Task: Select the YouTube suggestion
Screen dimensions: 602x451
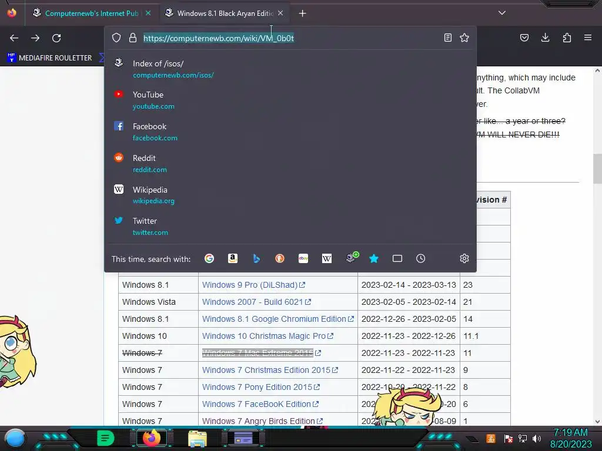Action: pos(290,100)
